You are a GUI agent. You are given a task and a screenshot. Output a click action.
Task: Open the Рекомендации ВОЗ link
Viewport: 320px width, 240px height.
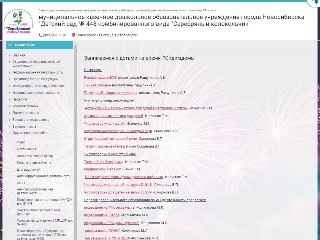click(x=100, y=78)
